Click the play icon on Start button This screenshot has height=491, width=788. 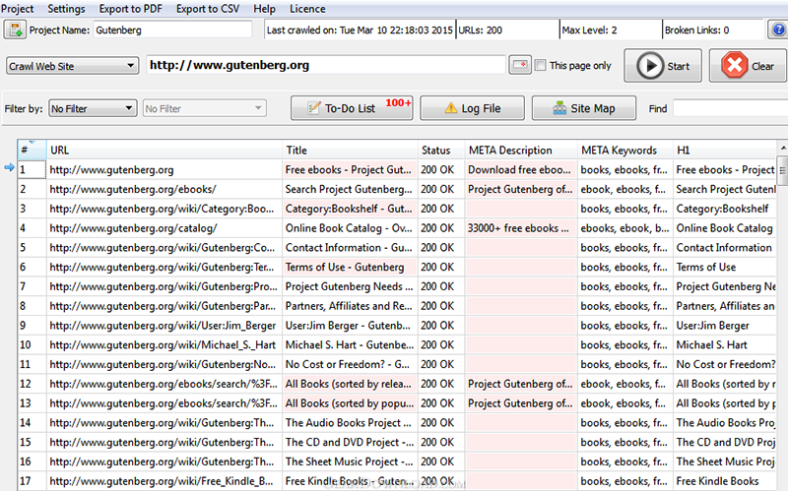point(650,66)
